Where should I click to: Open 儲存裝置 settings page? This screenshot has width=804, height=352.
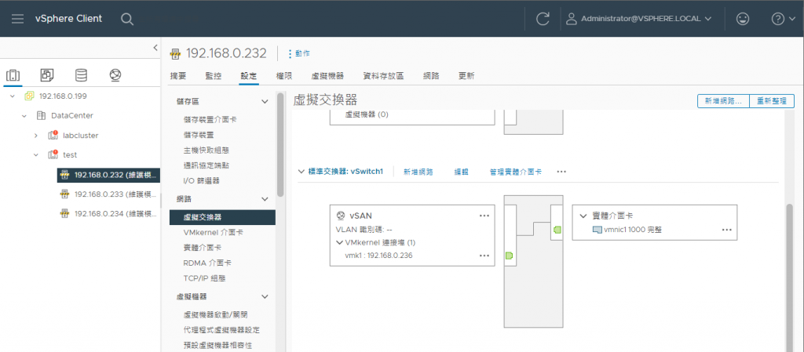pos(199,135)
